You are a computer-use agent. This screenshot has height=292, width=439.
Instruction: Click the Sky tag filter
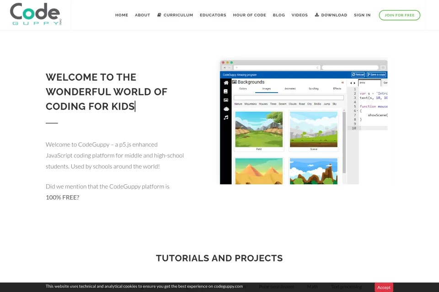coord(335,104)
